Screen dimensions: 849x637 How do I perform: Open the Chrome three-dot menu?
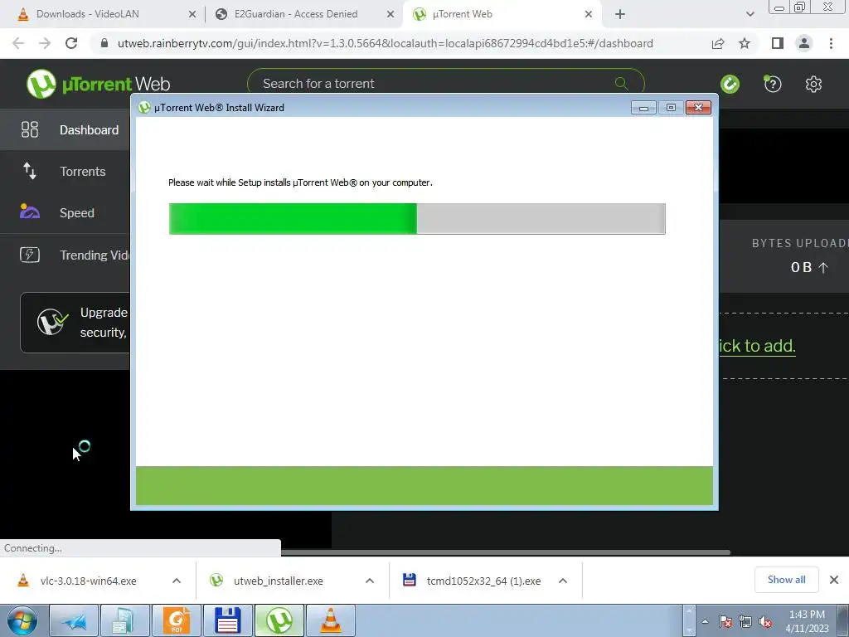point(831,43)
